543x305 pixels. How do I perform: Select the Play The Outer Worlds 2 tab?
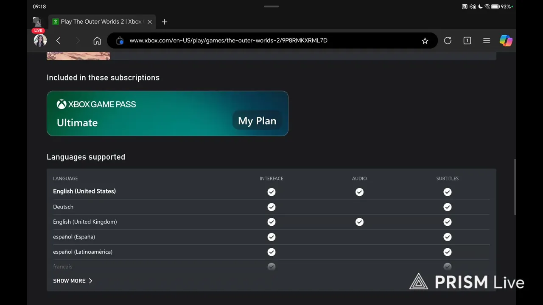[100, 22]
